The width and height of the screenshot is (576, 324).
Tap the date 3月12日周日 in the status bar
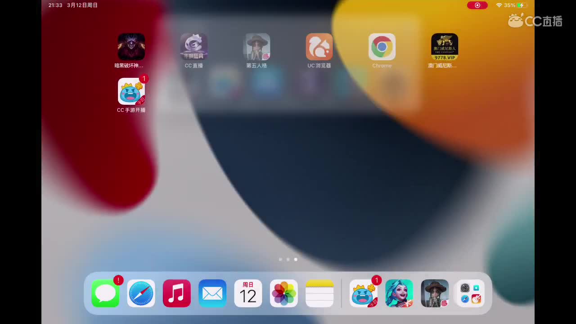pos(82,5)
